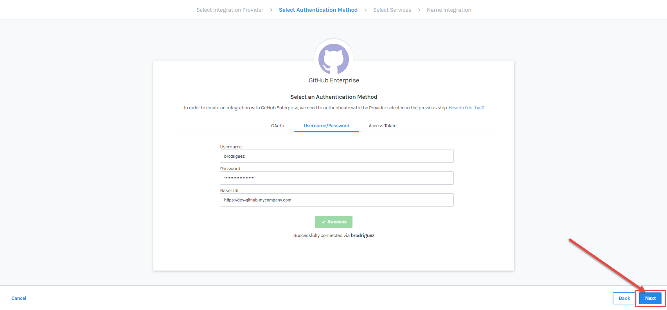The image size is (667, 310).
Task: Proceed with the Next button
Action: click(x=650, y=298)
